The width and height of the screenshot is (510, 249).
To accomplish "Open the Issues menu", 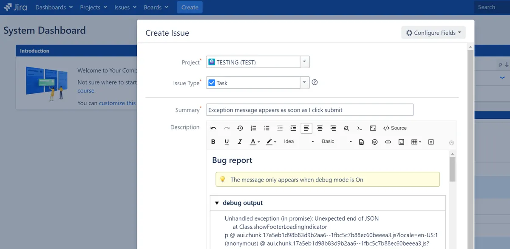I will 125,7.
